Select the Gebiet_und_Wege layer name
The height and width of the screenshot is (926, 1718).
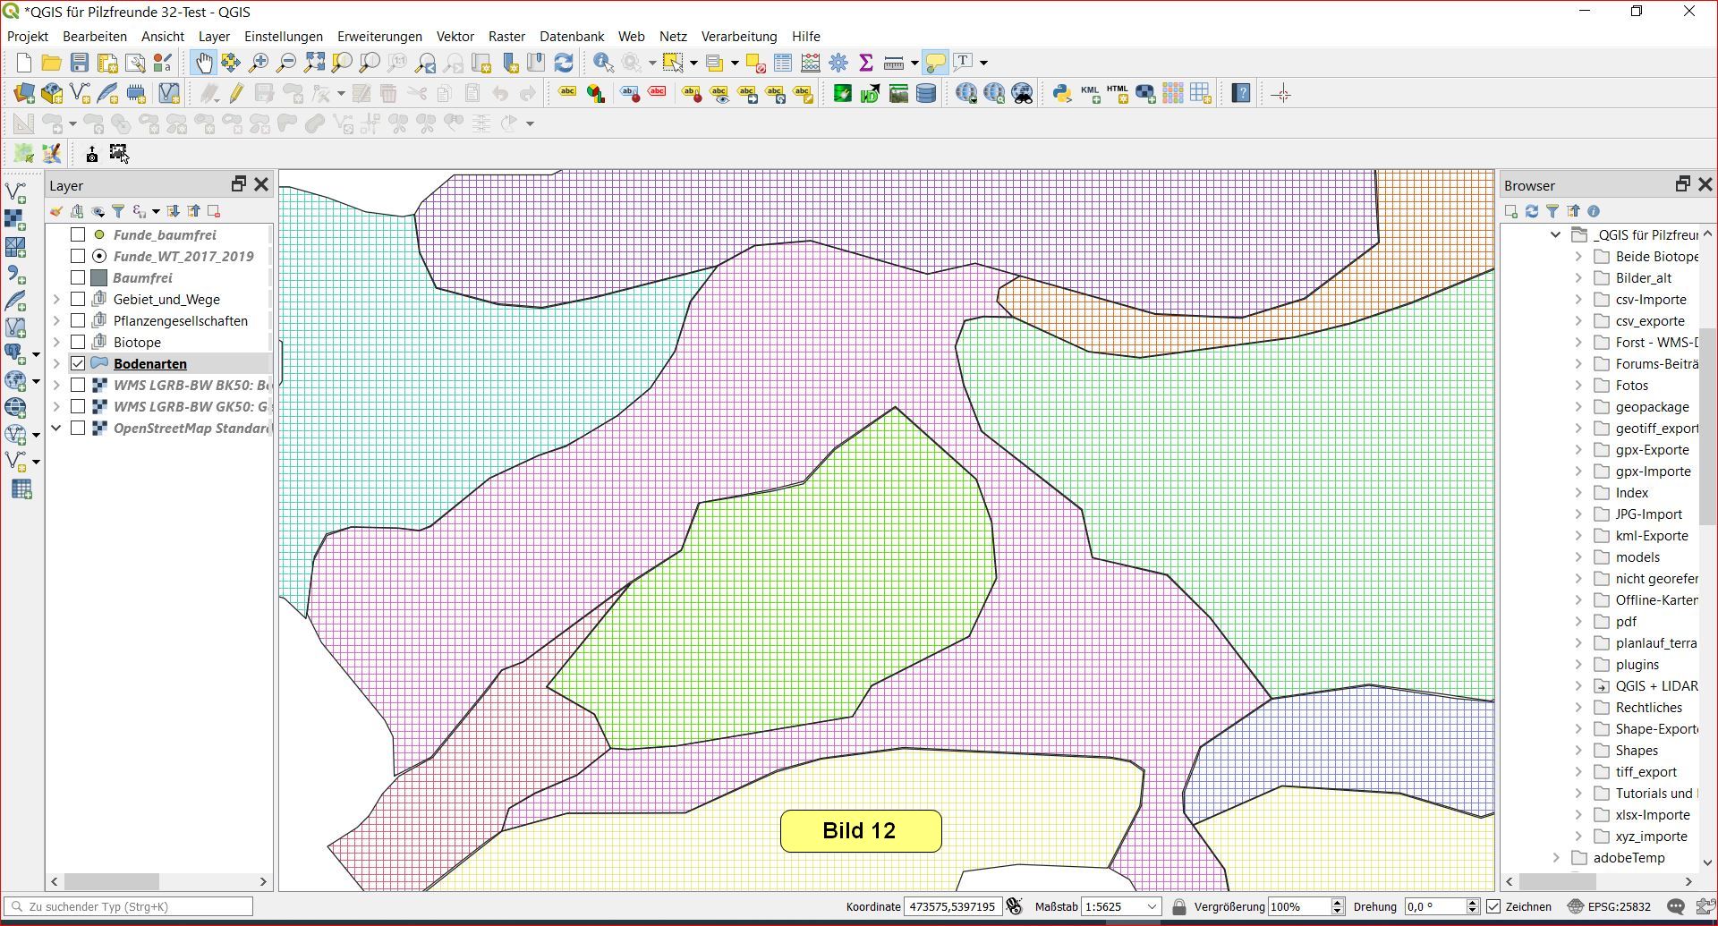coord(166,299)
